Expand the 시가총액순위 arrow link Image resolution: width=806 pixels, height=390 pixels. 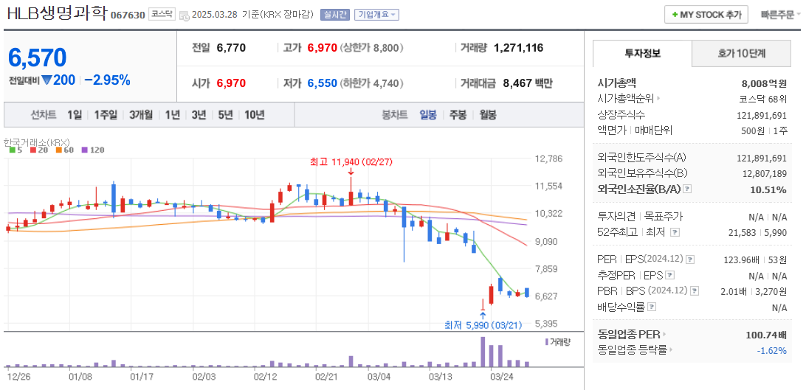pos(659,99)
